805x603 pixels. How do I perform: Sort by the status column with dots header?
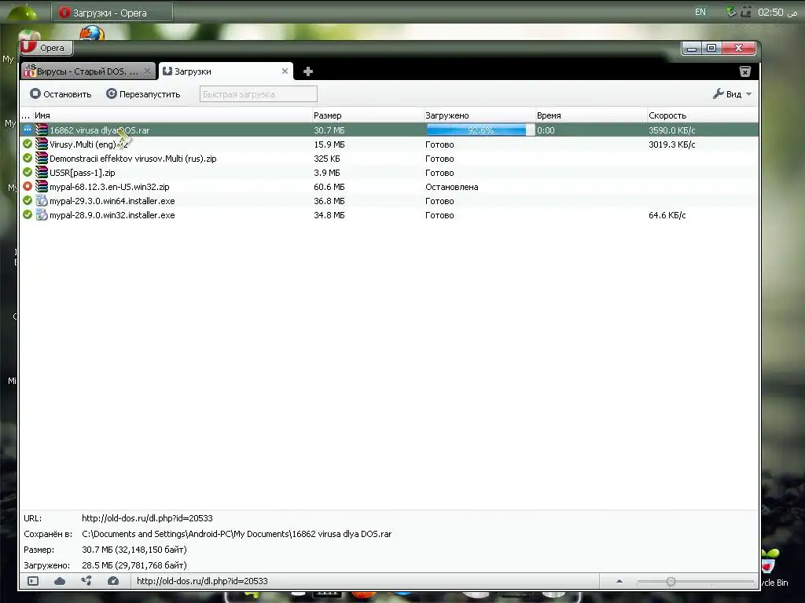(x=26, y=115)
